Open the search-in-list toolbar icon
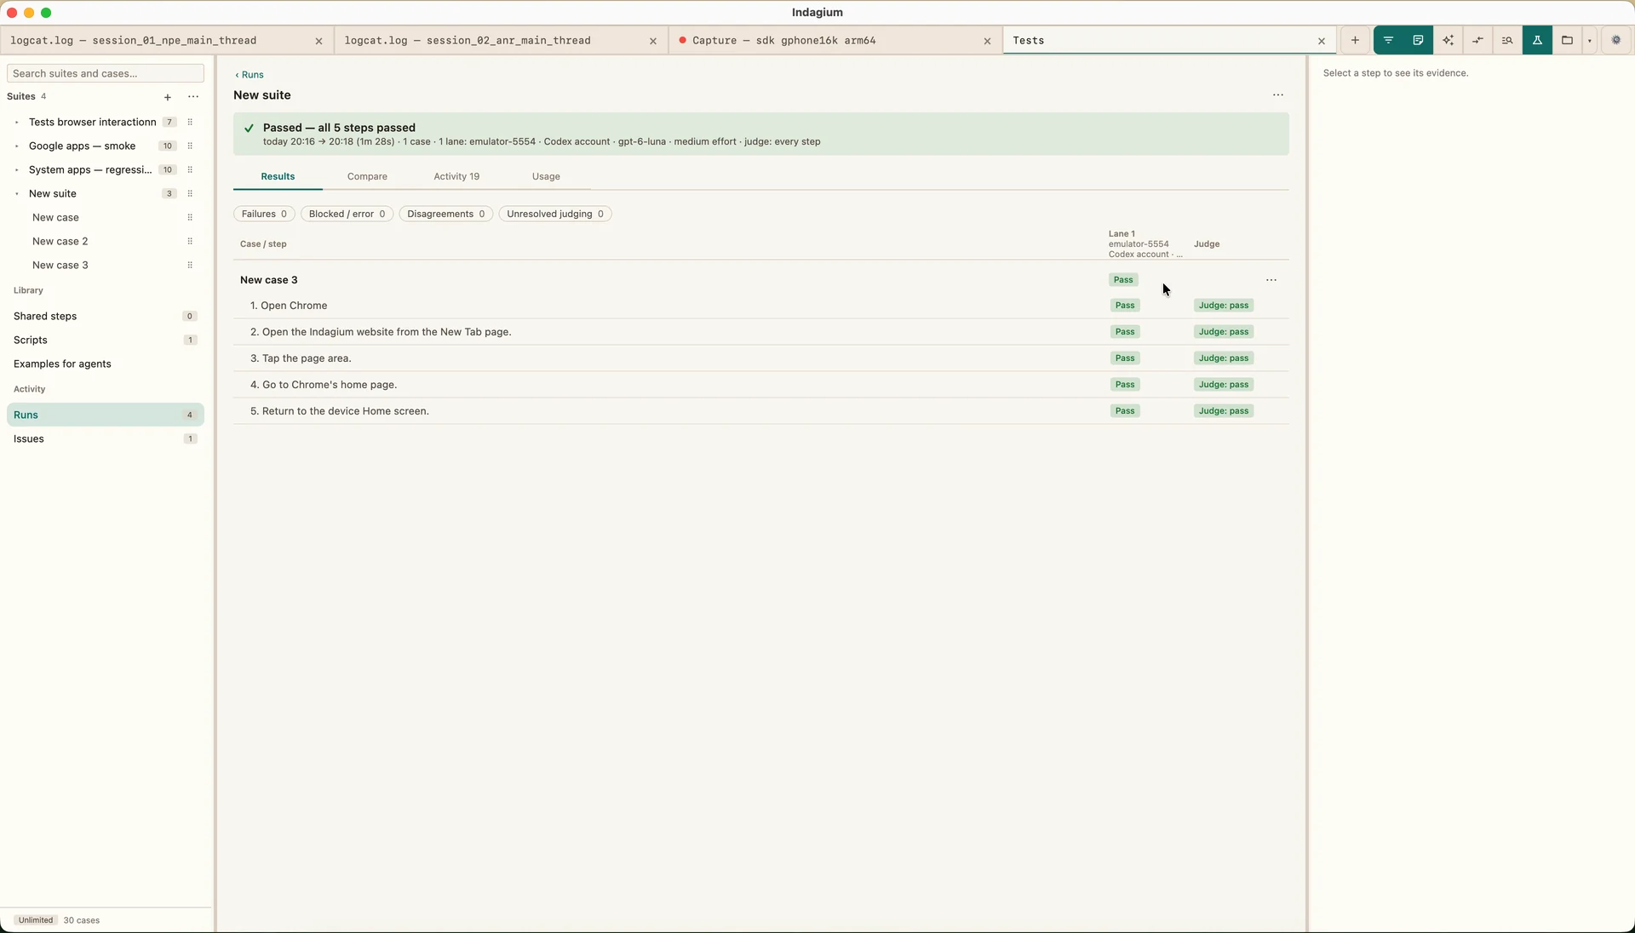Screen dimensions: 1635x933 1507,40
